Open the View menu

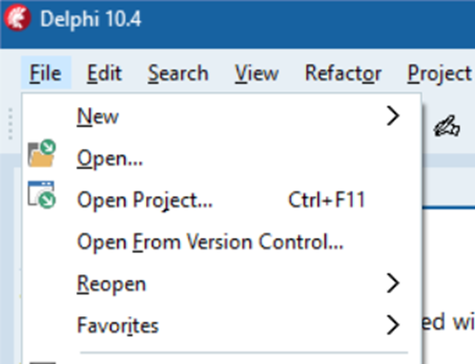(x=257, y=73)
